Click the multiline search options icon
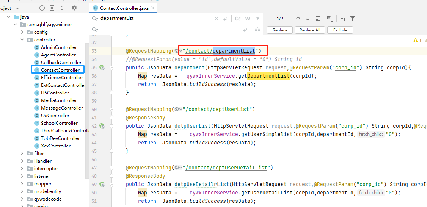The image size is (427, 207). tap(343, 19)
